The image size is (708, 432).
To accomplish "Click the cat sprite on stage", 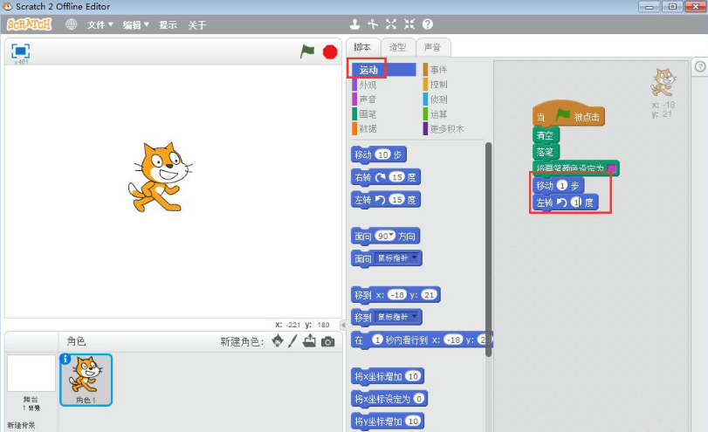I will [x=160, y=177].
